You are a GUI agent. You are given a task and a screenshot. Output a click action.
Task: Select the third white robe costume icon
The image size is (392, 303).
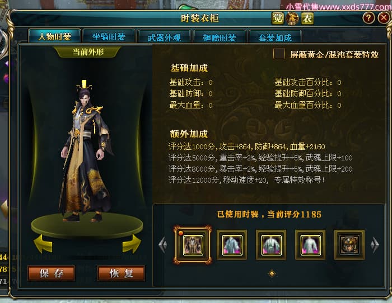tap(271, 245)
